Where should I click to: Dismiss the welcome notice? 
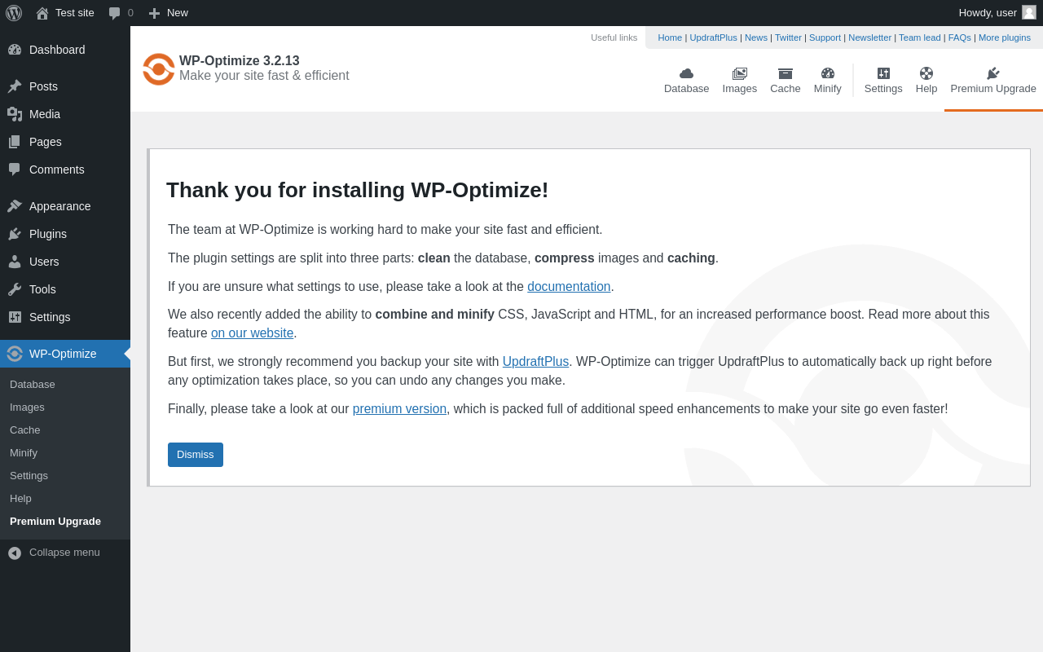point(196,455)
